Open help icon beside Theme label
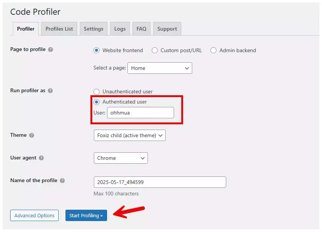Viewport: 322px width, 232px height. [31, 135]
